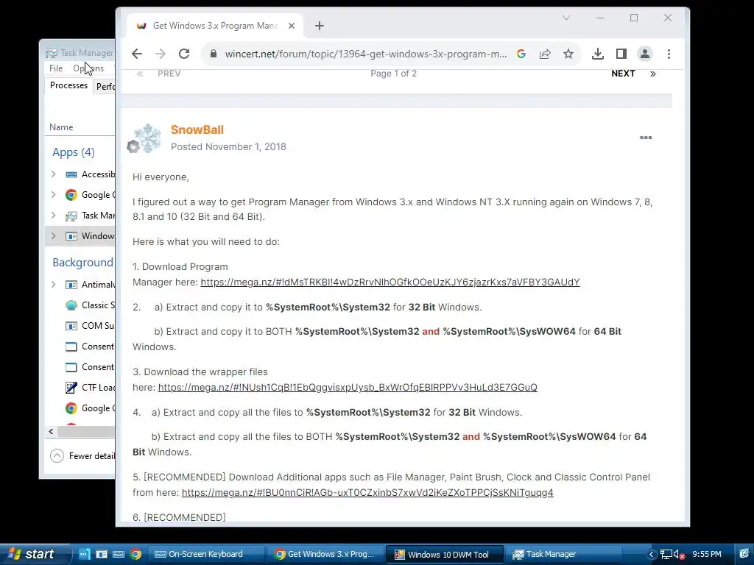754x565 pixels.
Task: Switch to On-Screen Keyboard taskbar button
Action: pos(206,554)
